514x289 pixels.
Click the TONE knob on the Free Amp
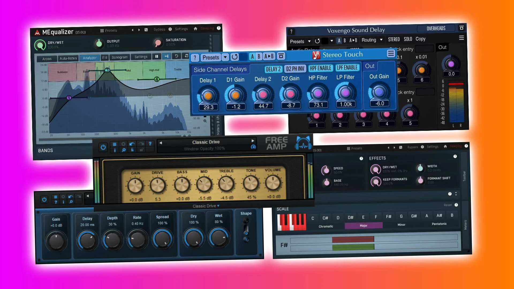[x=251, y=183]
